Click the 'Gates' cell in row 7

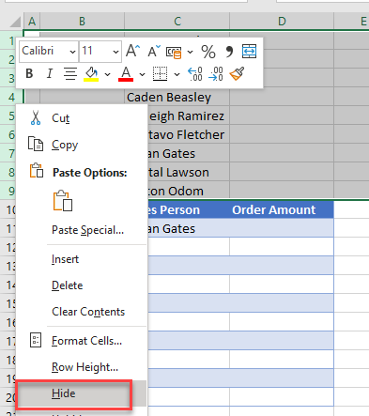[x=189, y=154]
